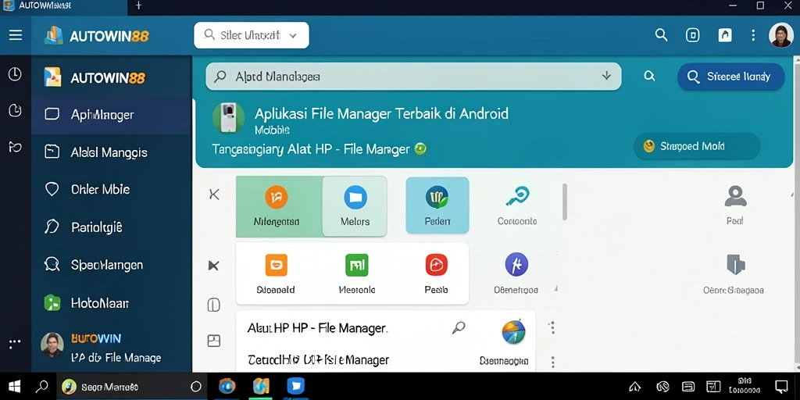The image size is (800, 400).
Task: Open the File Manager app icon in banner
Action: click(229, 117)
